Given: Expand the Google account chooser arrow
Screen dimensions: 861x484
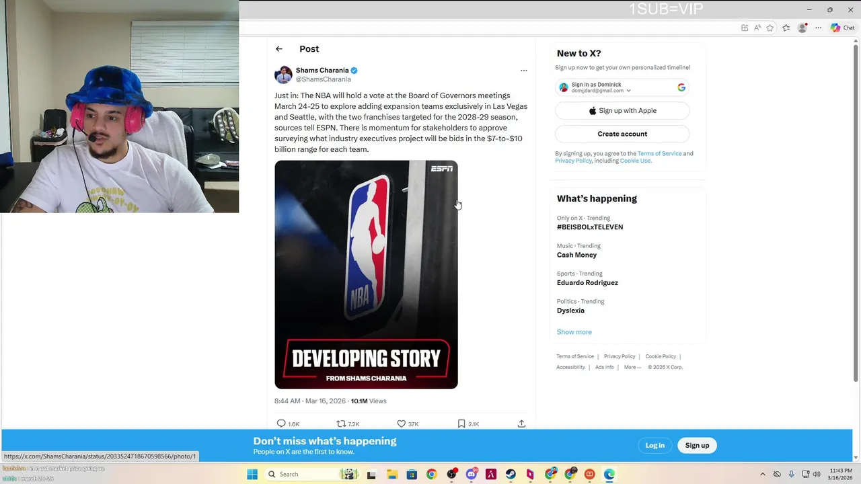Looking at the screenshot, I should [x=628, y=91].
